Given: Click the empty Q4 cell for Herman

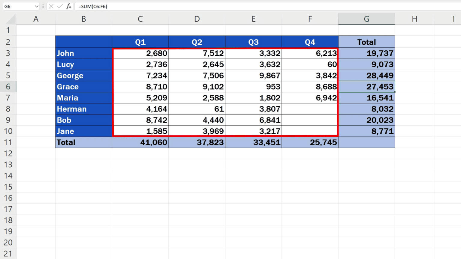Looking at the screenshot, I should 310,109.
